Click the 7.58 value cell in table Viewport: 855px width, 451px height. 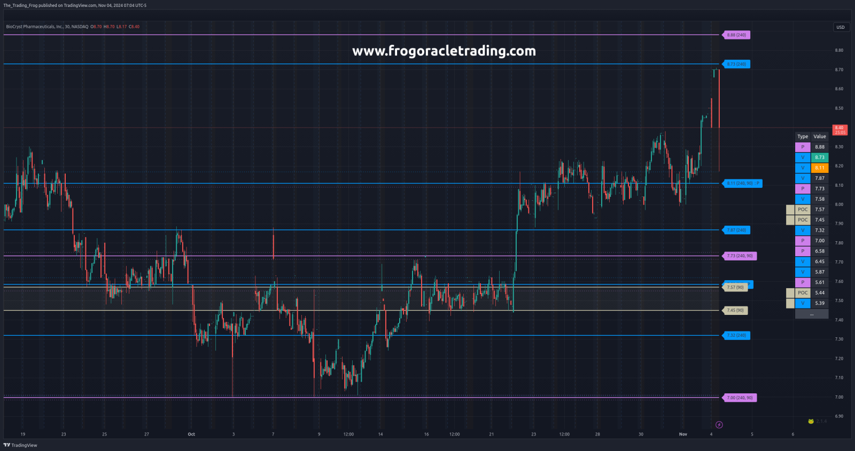820,199
